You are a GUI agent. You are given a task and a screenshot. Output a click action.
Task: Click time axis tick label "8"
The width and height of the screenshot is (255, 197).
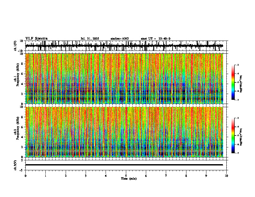(x=186, y=176)
